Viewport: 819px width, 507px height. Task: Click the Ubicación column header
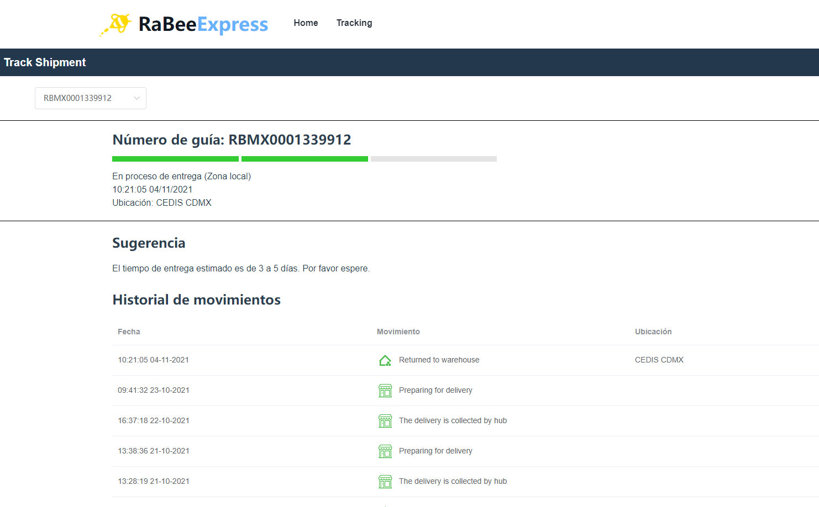coord(653,332)
